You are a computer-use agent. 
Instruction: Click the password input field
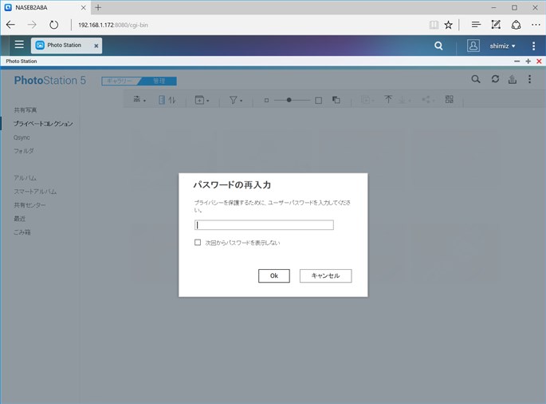coord(264,225)
